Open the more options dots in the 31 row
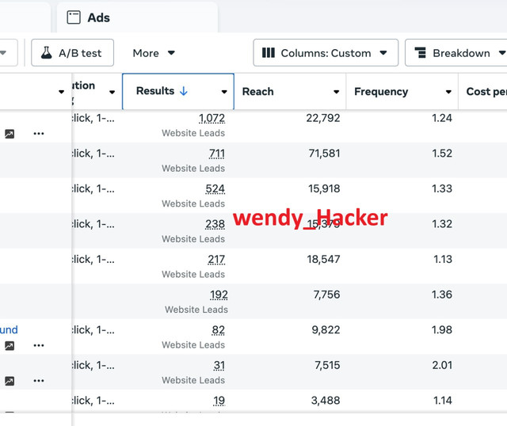This screenshot has height=426, width=507. tap(39, 381)
